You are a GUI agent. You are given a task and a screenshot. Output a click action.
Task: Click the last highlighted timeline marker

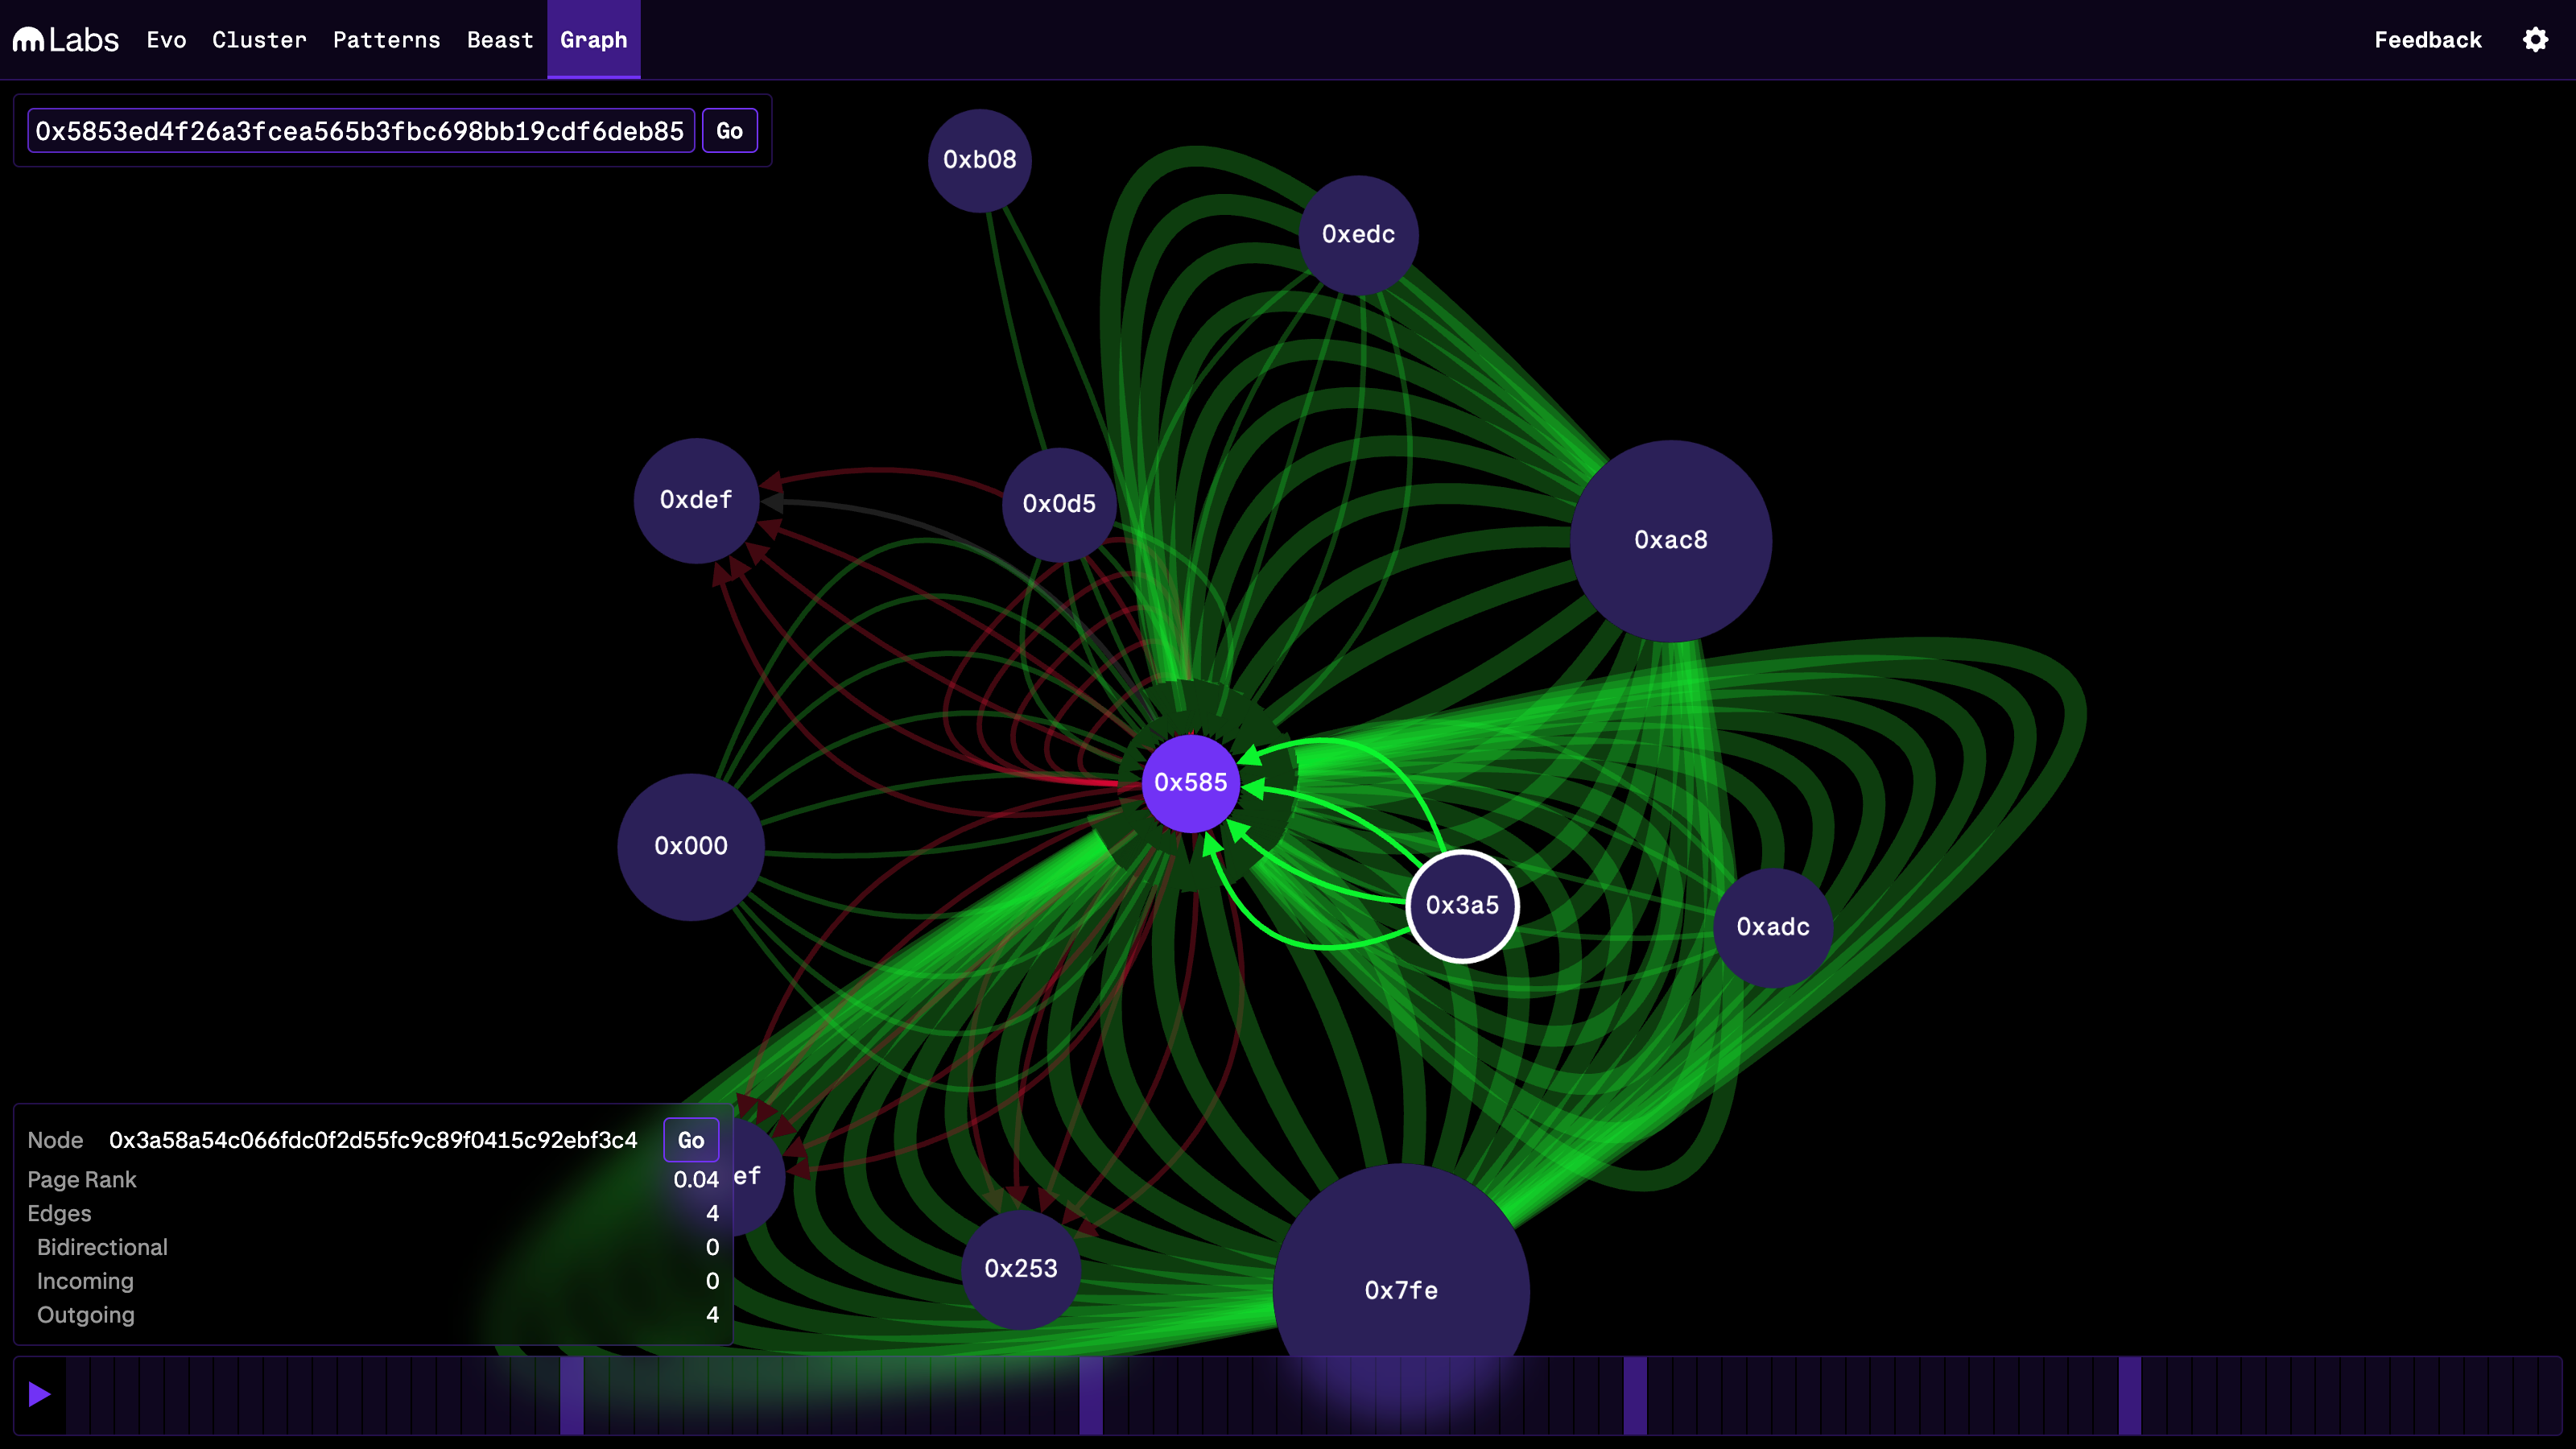click(2129, 1395)
